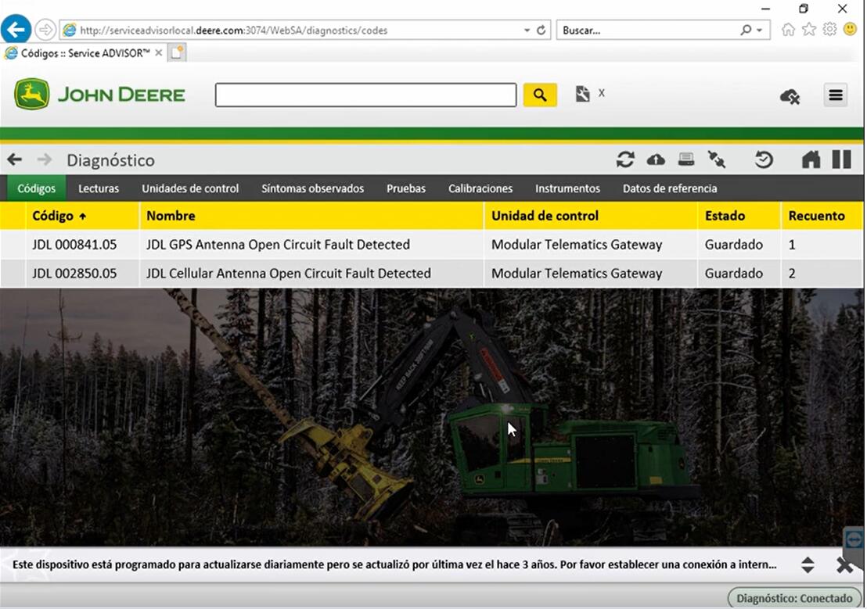The image size is (867, 609).
Task: Switch to the Unidades de control tab
Action: coord(190,188)
